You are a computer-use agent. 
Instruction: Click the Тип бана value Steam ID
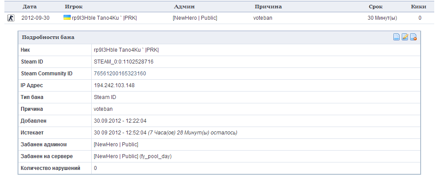pyautogui.click(x=105, y=97)
